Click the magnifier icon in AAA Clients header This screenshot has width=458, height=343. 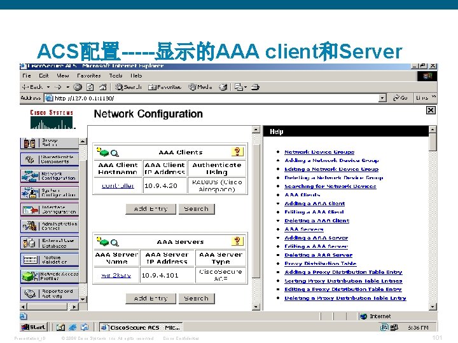pos(114,153)
